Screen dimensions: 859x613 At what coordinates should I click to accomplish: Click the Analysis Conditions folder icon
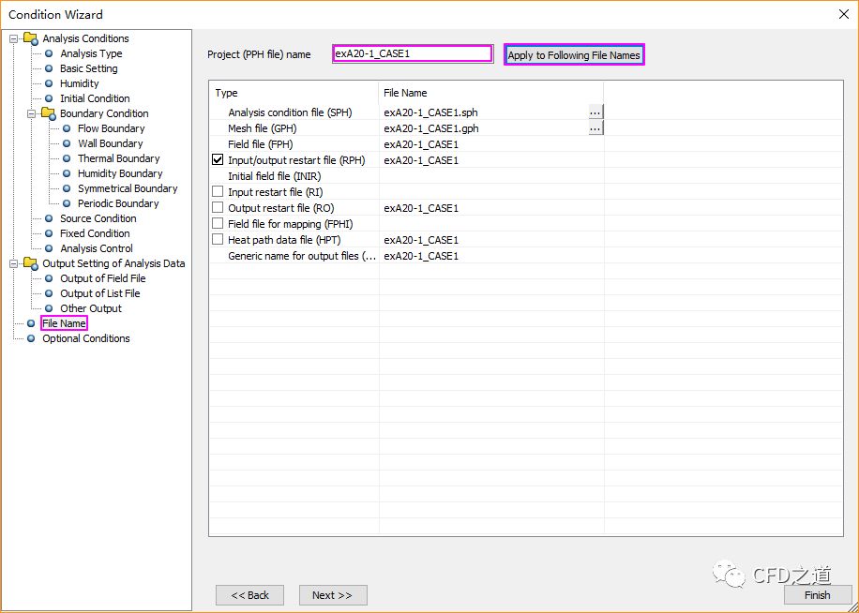[31, 38]
